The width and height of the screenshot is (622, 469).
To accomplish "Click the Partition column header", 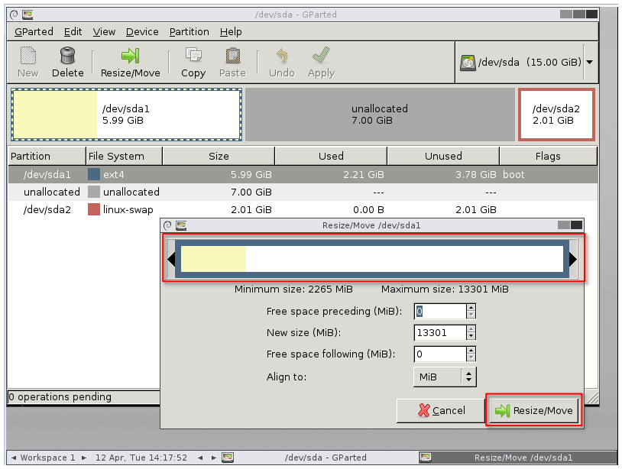I will [x=47, y=156].
